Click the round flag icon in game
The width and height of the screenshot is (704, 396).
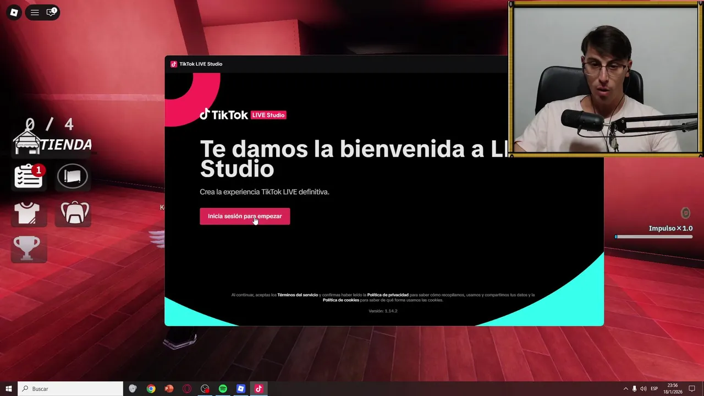tap(73, 177)
